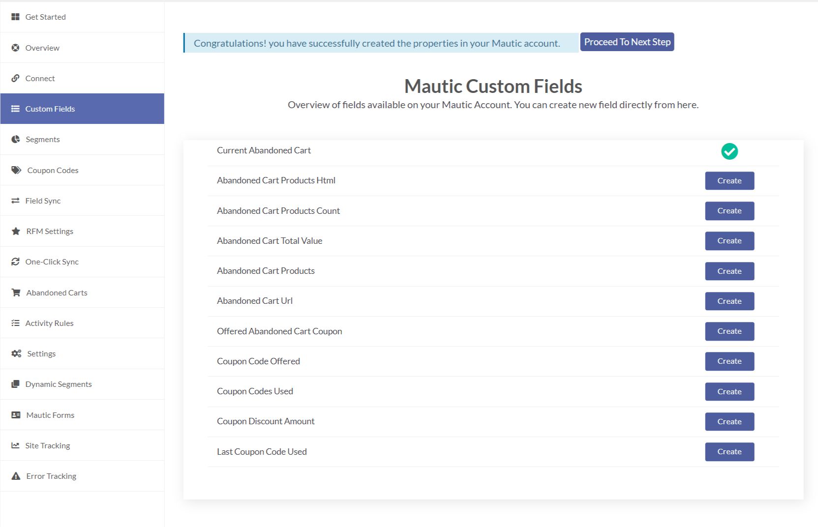Click Proceed To Next Step button
The height and width of the screenshot is (527, 818).
627,42
